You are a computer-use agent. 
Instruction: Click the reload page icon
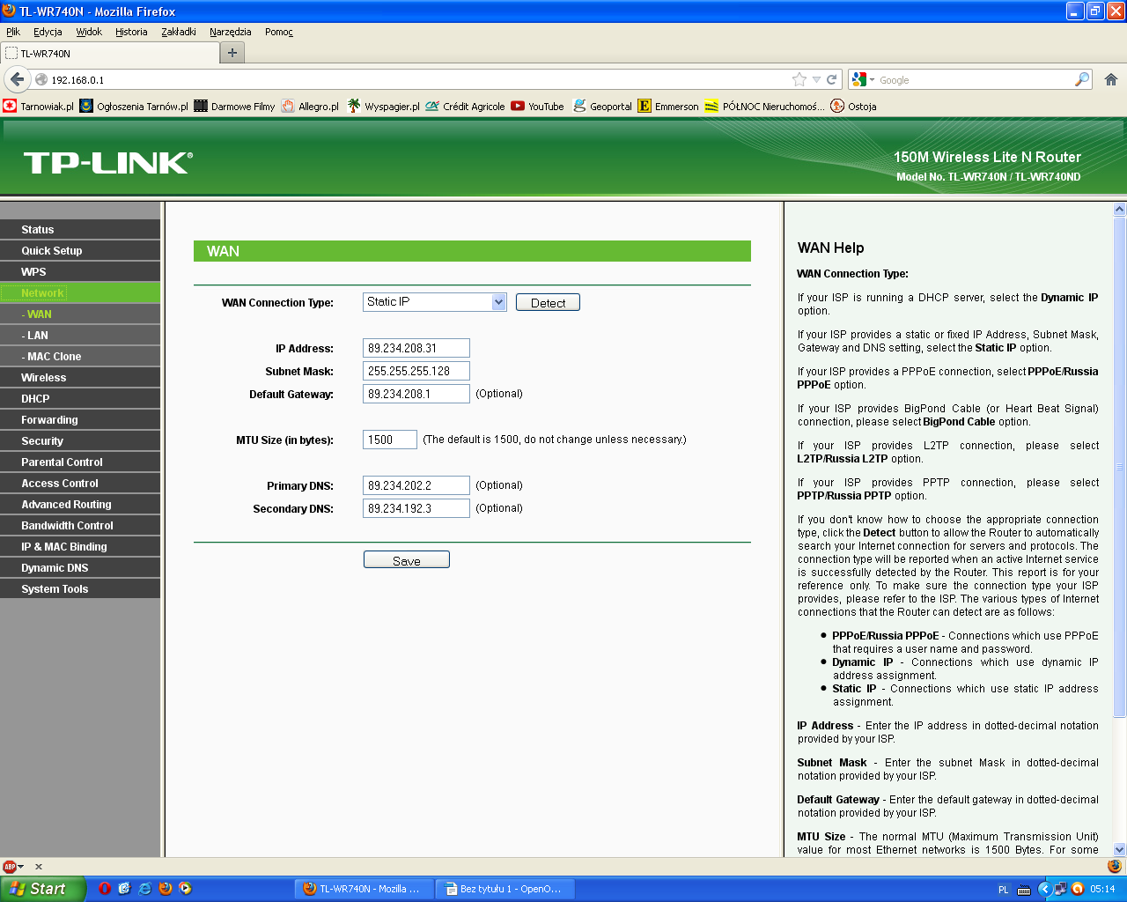click(831, 79)
